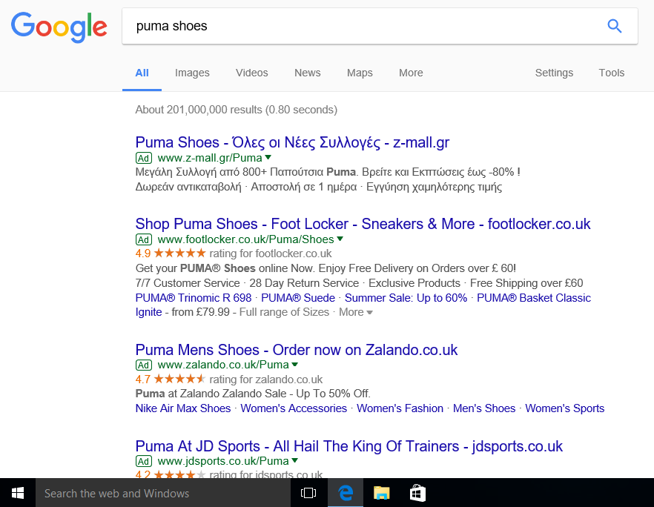This screenshot has height=507, width=654.
Task: Click the 'rating for zalando.co.uk' text
Action: click(265, 380)
